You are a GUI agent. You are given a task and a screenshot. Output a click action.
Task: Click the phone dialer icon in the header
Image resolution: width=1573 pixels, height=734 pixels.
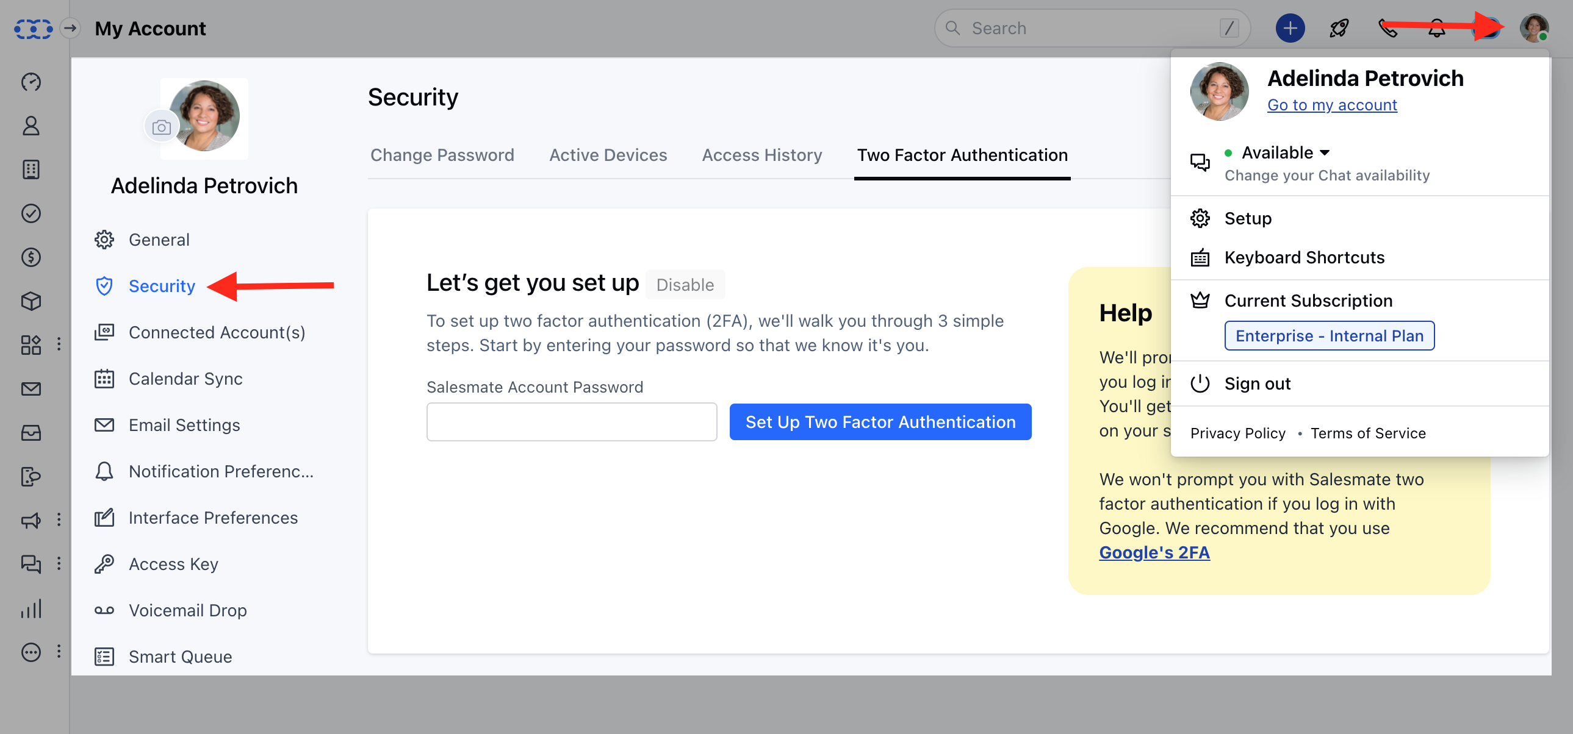[x=1388, y=28]
